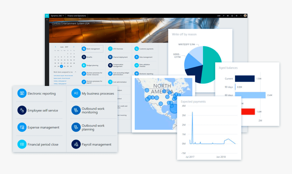This screenshot has width=292, height=174.
Task: Click the Jan 2018 axis label
Action: (221, 157)
